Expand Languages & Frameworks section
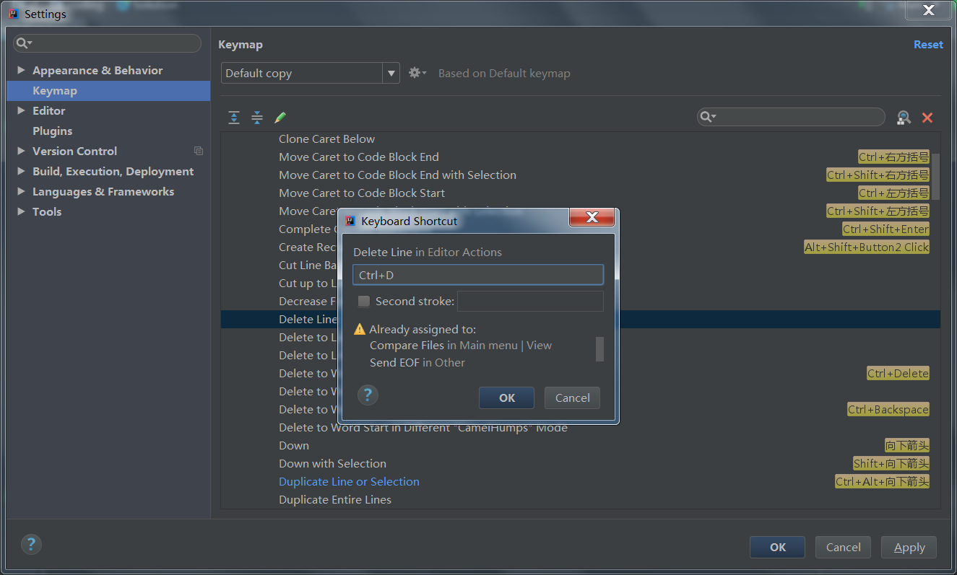 pyautogui.click(x=21, y=191)
